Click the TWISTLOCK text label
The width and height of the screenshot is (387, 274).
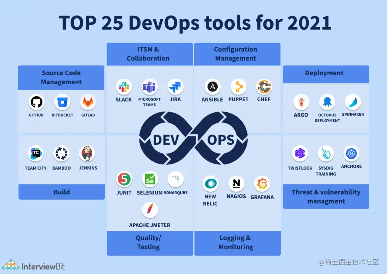tap(300, 168)
